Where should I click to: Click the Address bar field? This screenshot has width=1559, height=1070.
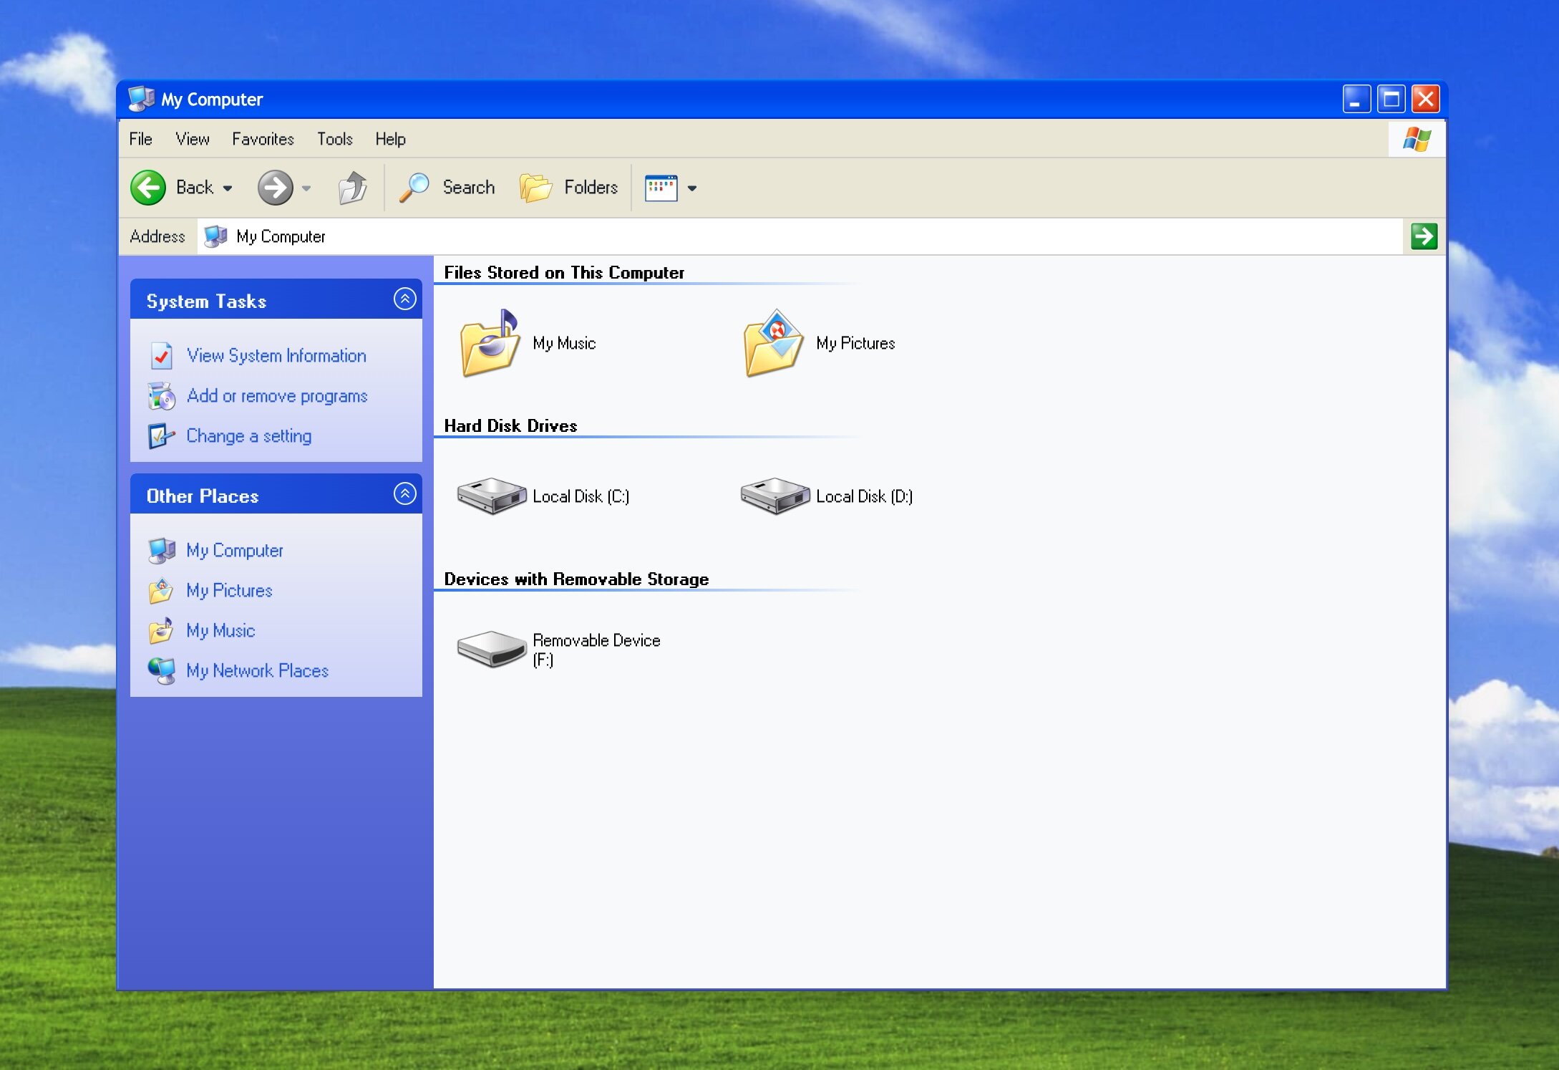(x=787, y=236)
